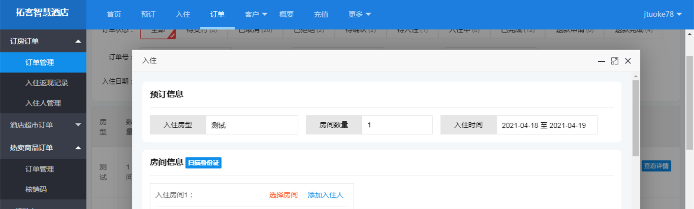Select 订单管理 under 订房订单
Viewport: 694px width, 209px height.
point(43,62)
